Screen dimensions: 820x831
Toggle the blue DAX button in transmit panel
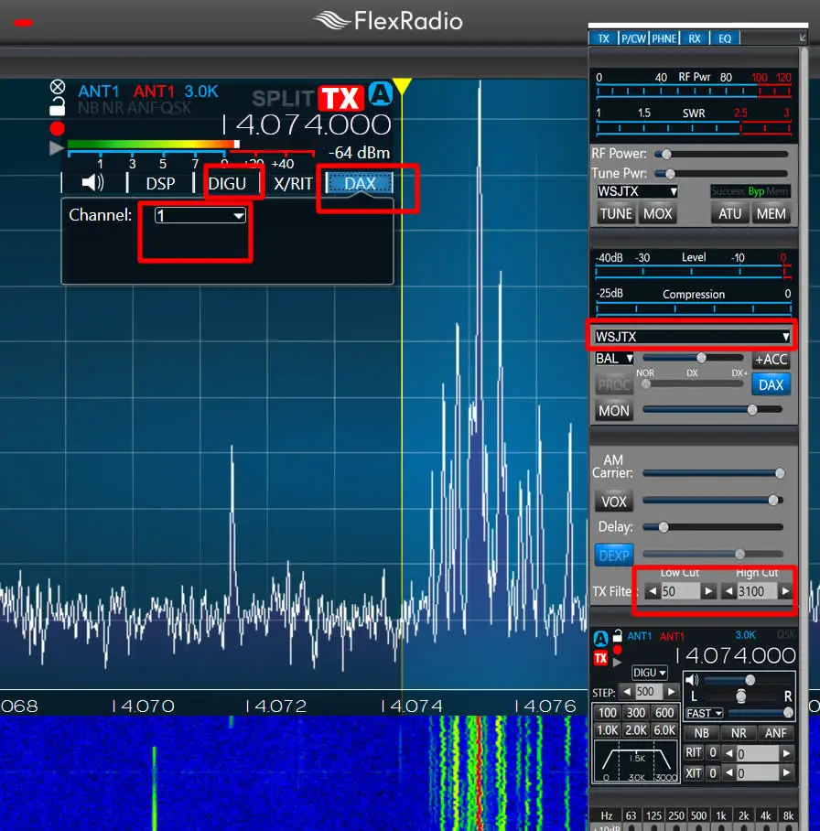[x=771, y=384]
